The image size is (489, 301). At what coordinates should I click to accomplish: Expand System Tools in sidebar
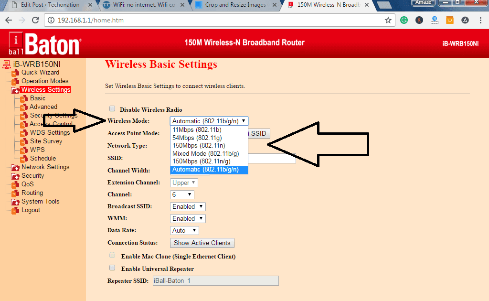[40, 202]
